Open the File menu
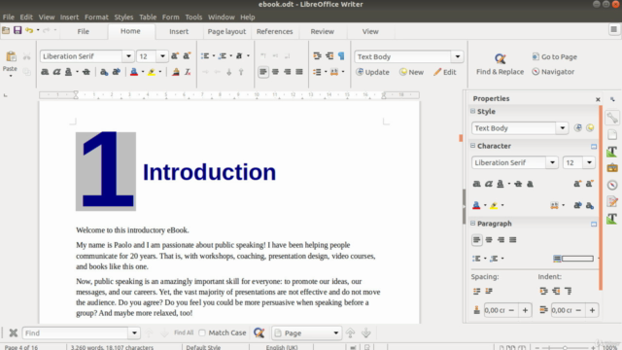Viewport: 622px width, 350px height. 9,17
